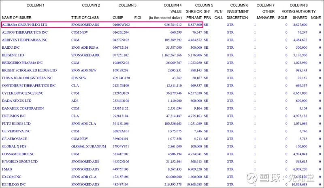Click the ALIBABA GROUP HLDG LTD issuer name

coord(25,25)
